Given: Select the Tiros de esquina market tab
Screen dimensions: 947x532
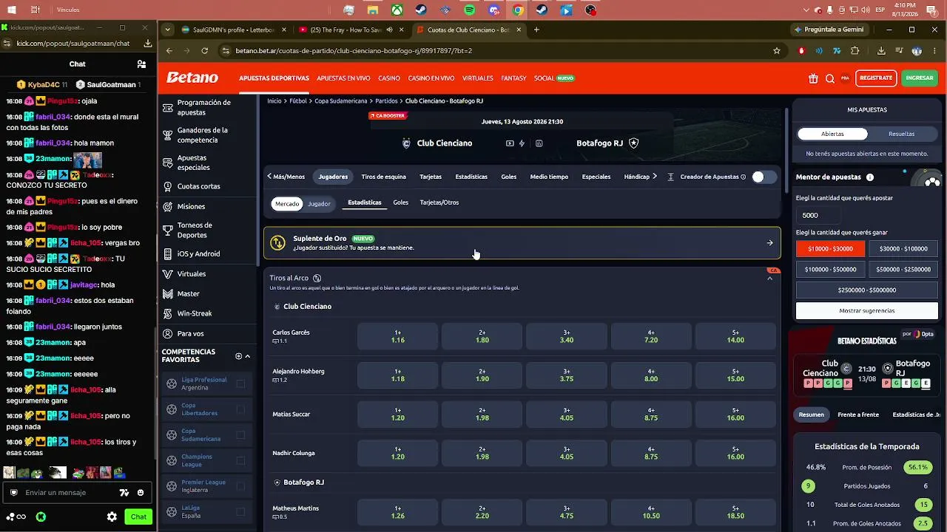Looking at the screenshot, I should point(383,177).
